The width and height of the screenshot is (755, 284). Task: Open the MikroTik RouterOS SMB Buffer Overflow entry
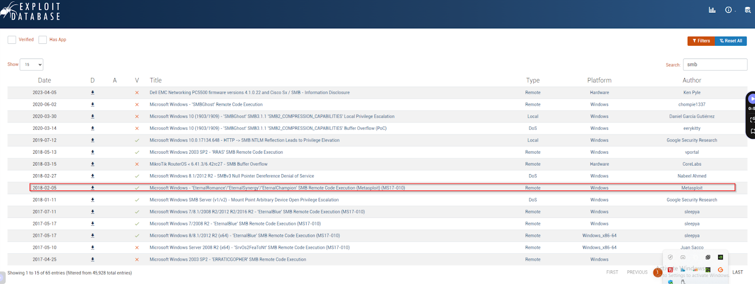209,164
